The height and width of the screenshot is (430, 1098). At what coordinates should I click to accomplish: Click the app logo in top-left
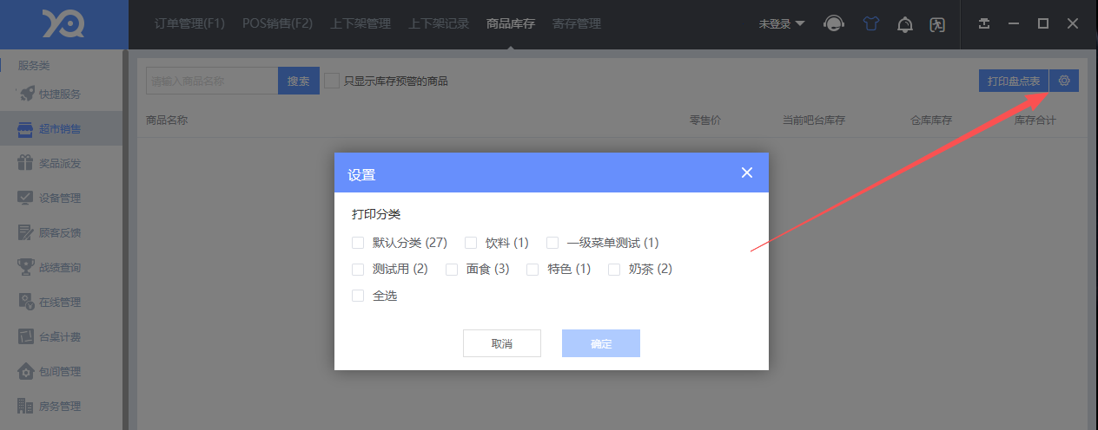(x=63, y=24)
